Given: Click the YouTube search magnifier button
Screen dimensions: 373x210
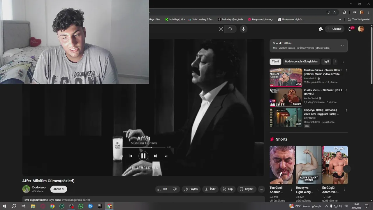Looking at the screenshot, I should click(231, 29).
